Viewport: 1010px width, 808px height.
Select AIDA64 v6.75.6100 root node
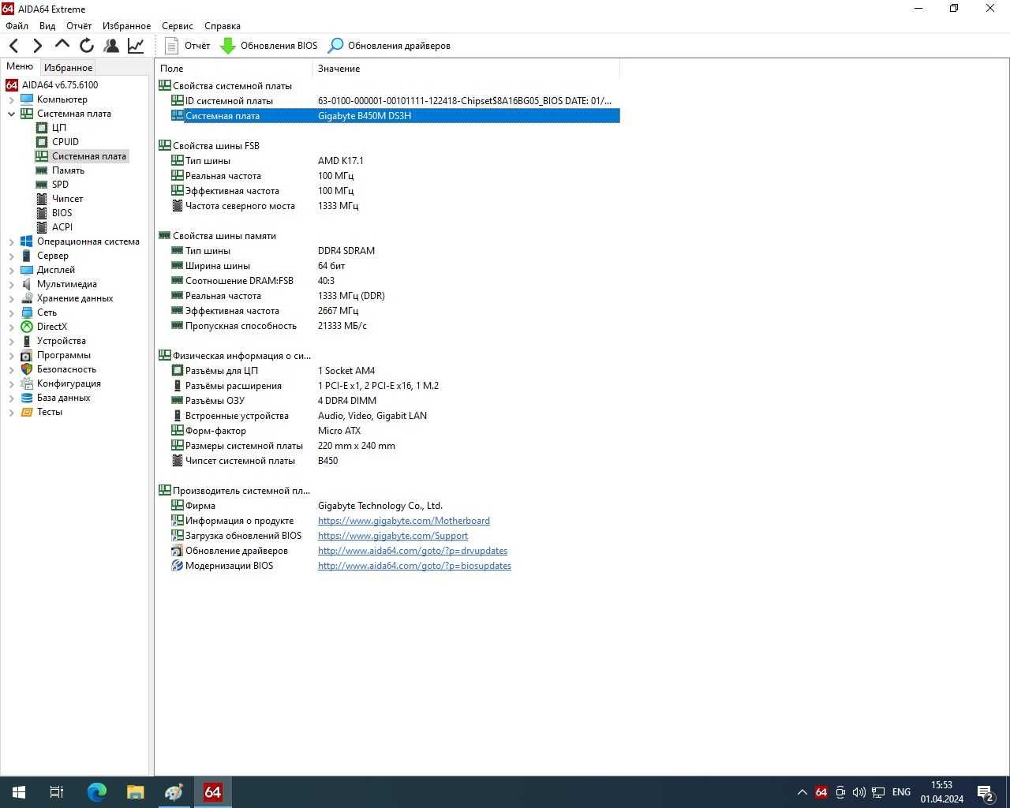pyautogui.click(x=60, y=85)
